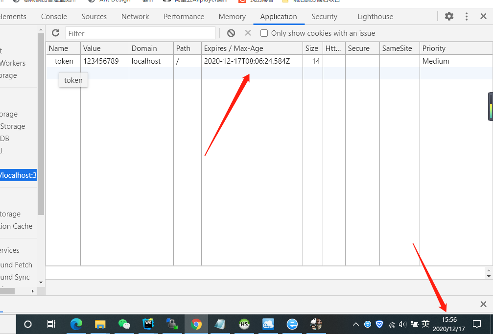
Task: Delete selected cookie via the X icon
Action: [247, 33]
